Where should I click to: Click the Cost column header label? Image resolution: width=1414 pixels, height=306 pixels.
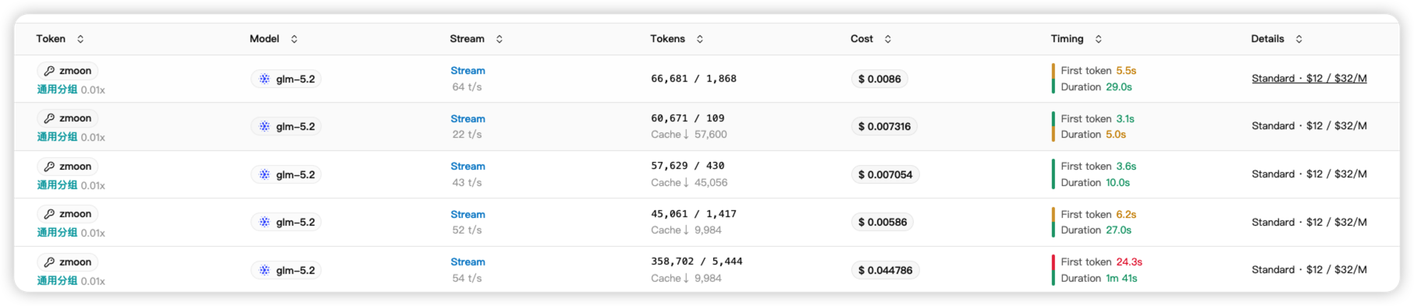[x=862, y=39]
